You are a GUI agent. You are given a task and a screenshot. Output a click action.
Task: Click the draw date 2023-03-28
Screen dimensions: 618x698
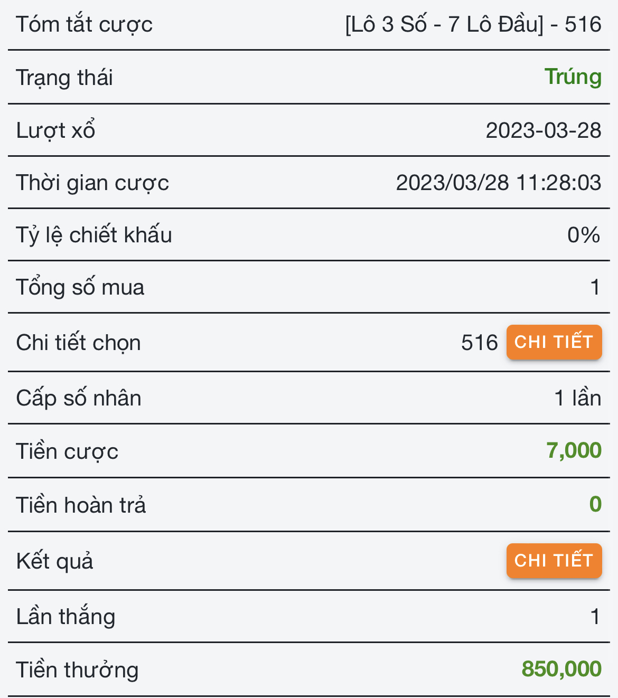[543, 130]
